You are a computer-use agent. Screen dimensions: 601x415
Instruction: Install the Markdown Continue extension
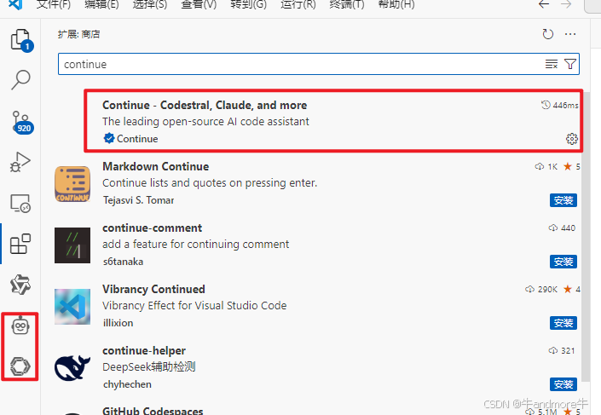click(x=563, y=200)
